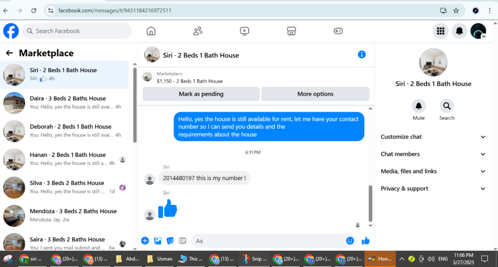The image size is (498, 267).
Task: Click the message scroll down arrow
Action: (x=370, y=226)
